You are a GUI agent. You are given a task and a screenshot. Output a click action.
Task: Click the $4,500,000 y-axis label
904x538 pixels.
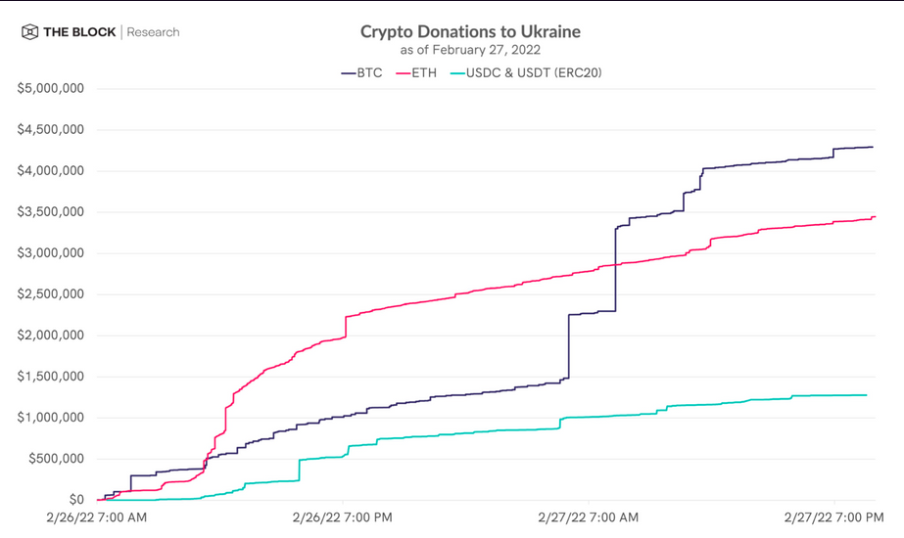coord(49,129)
